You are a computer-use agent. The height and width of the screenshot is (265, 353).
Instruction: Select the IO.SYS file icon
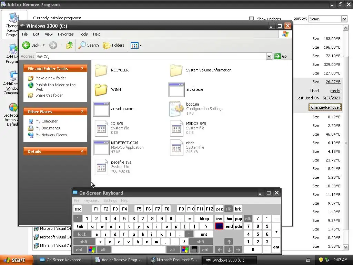101,128
